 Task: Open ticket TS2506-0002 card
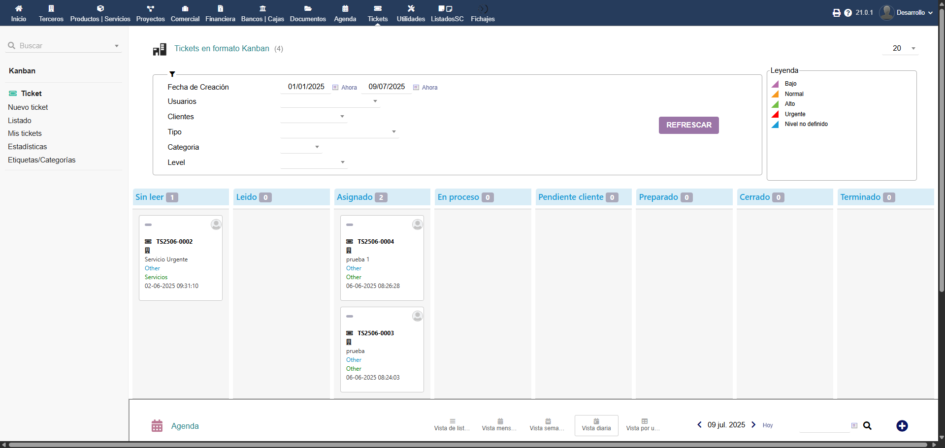[181, 258]
